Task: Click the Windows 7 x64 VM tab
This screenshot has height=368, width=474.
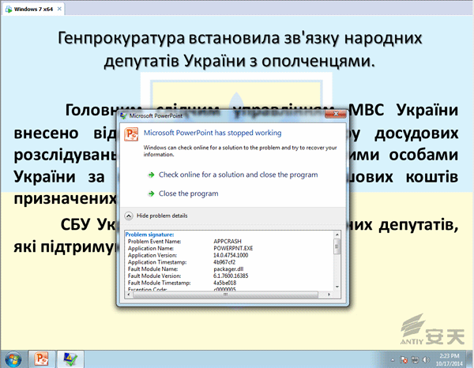Action: coord(33,9)
